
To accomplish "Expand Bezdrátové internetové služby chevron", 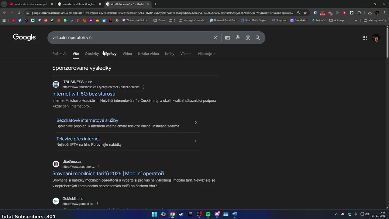I will point(196,123).
